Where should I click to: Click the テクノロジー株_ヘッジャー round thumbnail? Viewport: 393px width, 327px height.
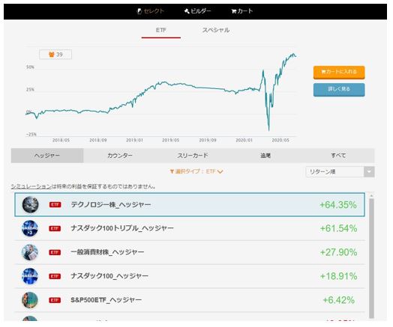30,205
